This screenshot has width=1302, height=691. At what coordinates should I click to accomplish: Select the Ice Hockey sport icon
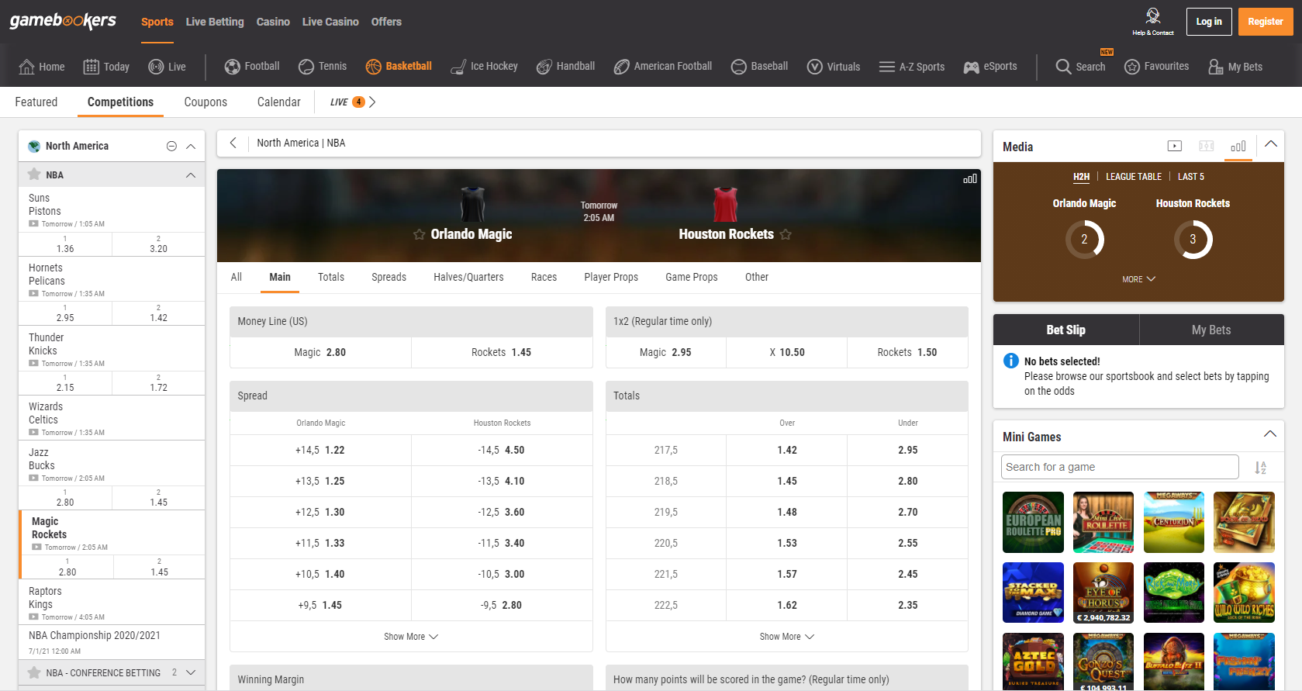(x=458, y=67)
